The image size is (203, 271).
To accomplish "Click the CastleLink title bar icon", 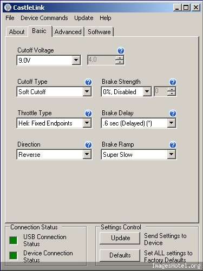I will point(8,8).
